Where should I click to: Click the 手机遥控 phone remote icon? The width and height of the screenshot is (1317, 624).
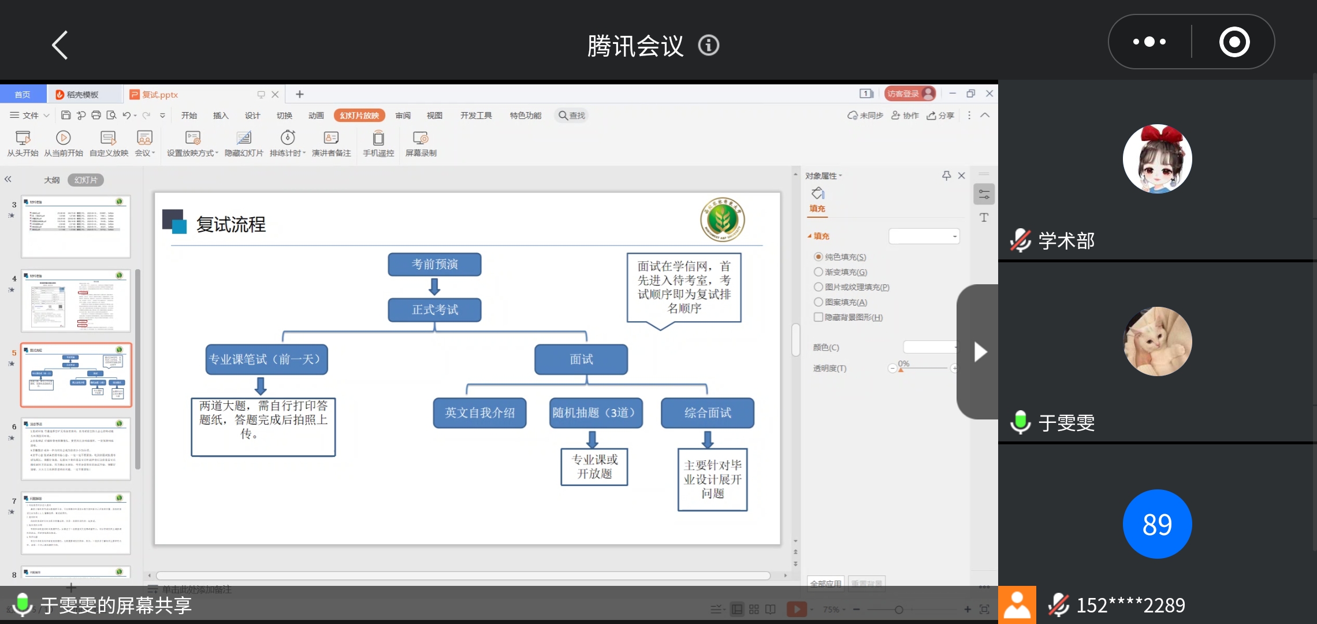coord(378,138)
